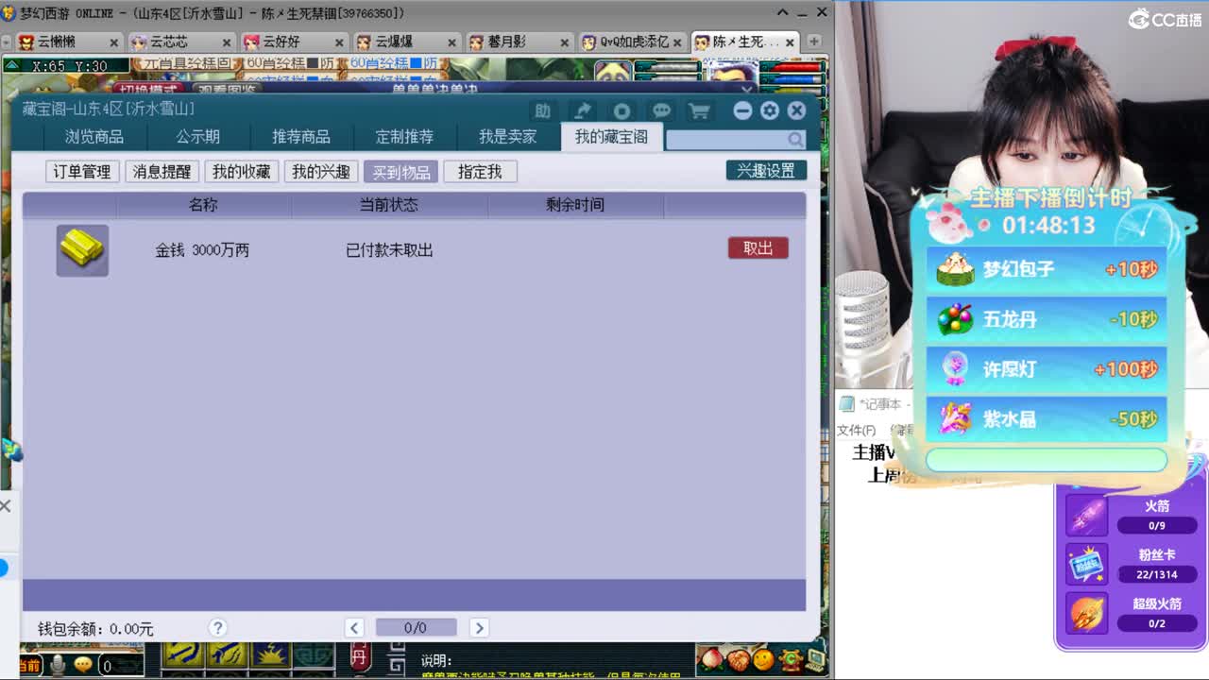Click the 已付款未取出 status text
Viewport: 1209px width, 680px height.
389,250
